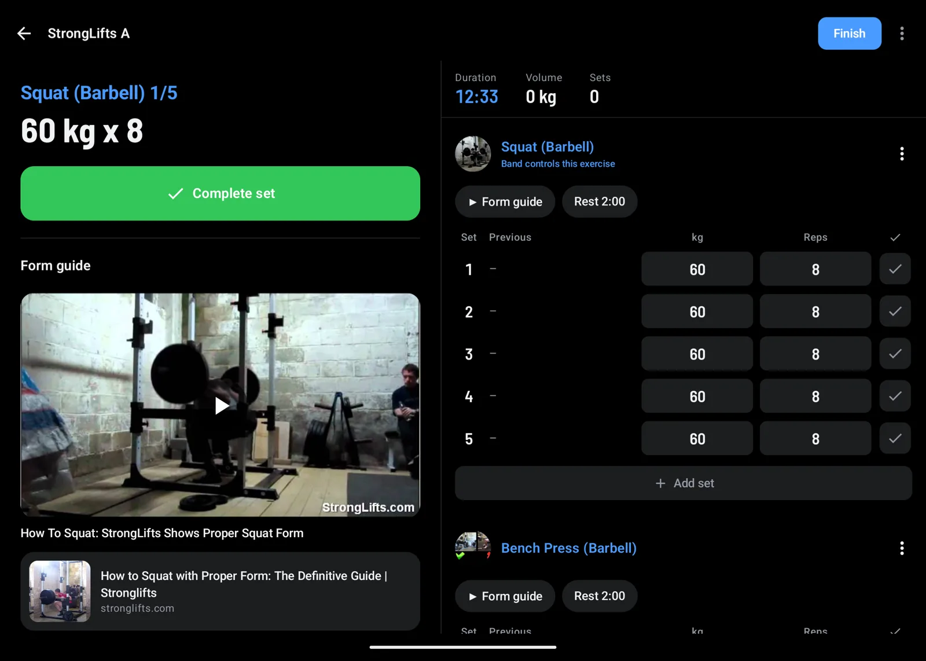Open Bench Press (Barbell) exercise options menu

pyautogui.click(x=902, y=548)
